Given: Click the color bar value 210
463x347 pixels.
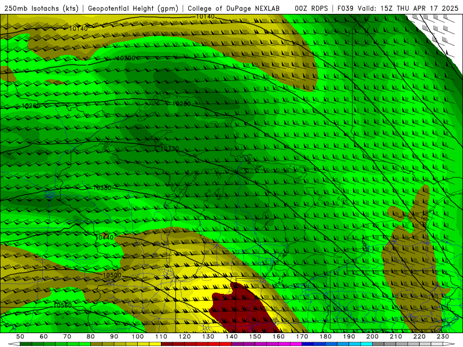Looking at the screenshot, I should click(x=396, y=337).
